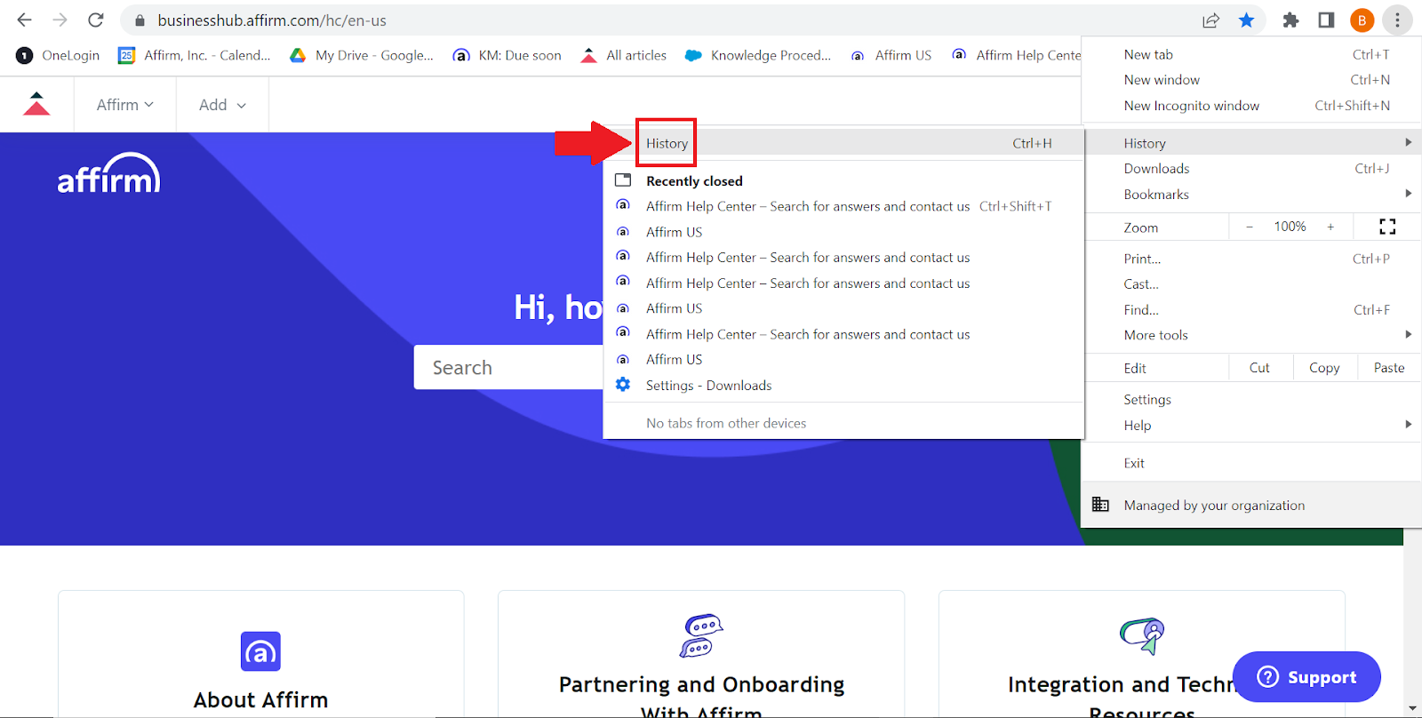Open Settings from the Chrome menu
1422x718 pixels.
click(1251, 399)
